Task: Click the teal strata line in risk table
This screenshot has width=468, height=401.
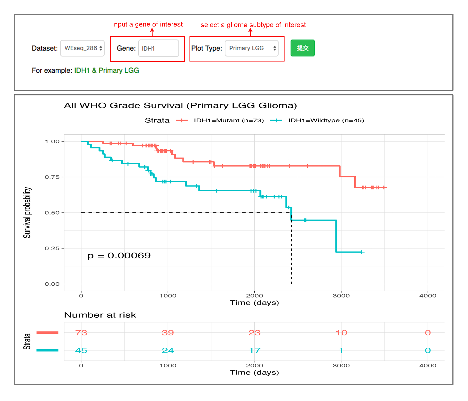Action: [x=47, y=350]
